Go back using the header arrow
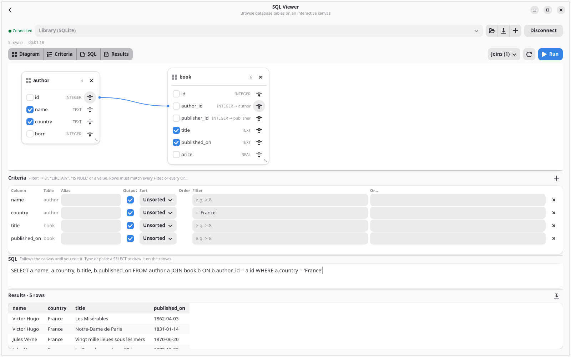This screenshot has height=357, width=571. [10, 10]
